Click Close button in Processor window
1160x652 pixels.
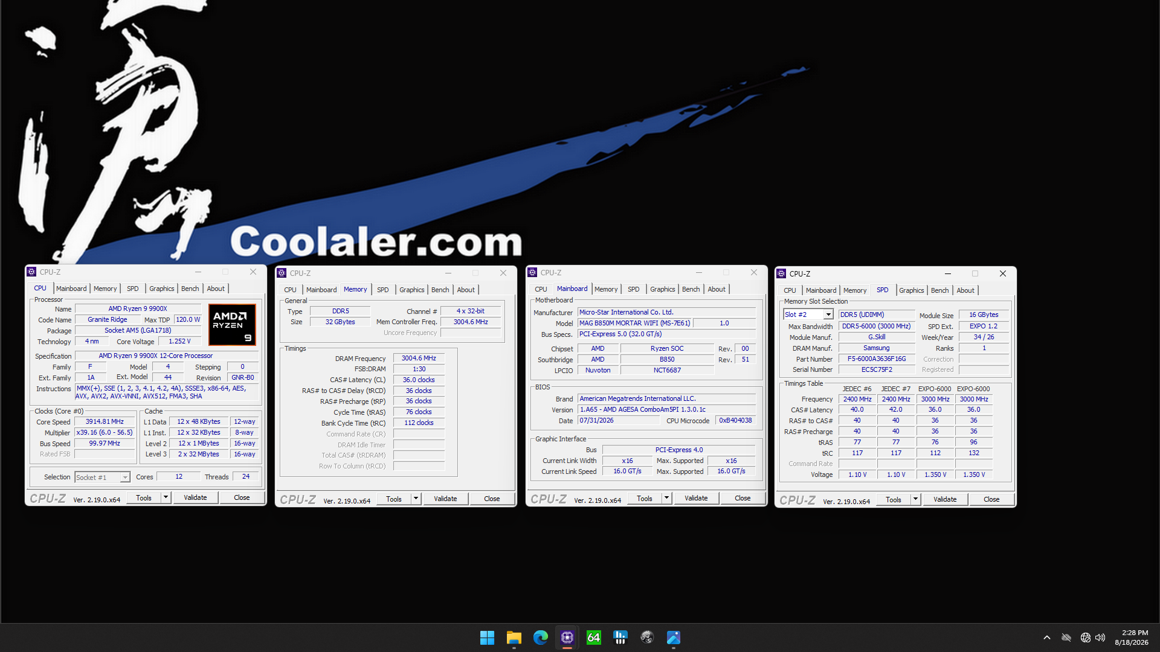(242, 498)
